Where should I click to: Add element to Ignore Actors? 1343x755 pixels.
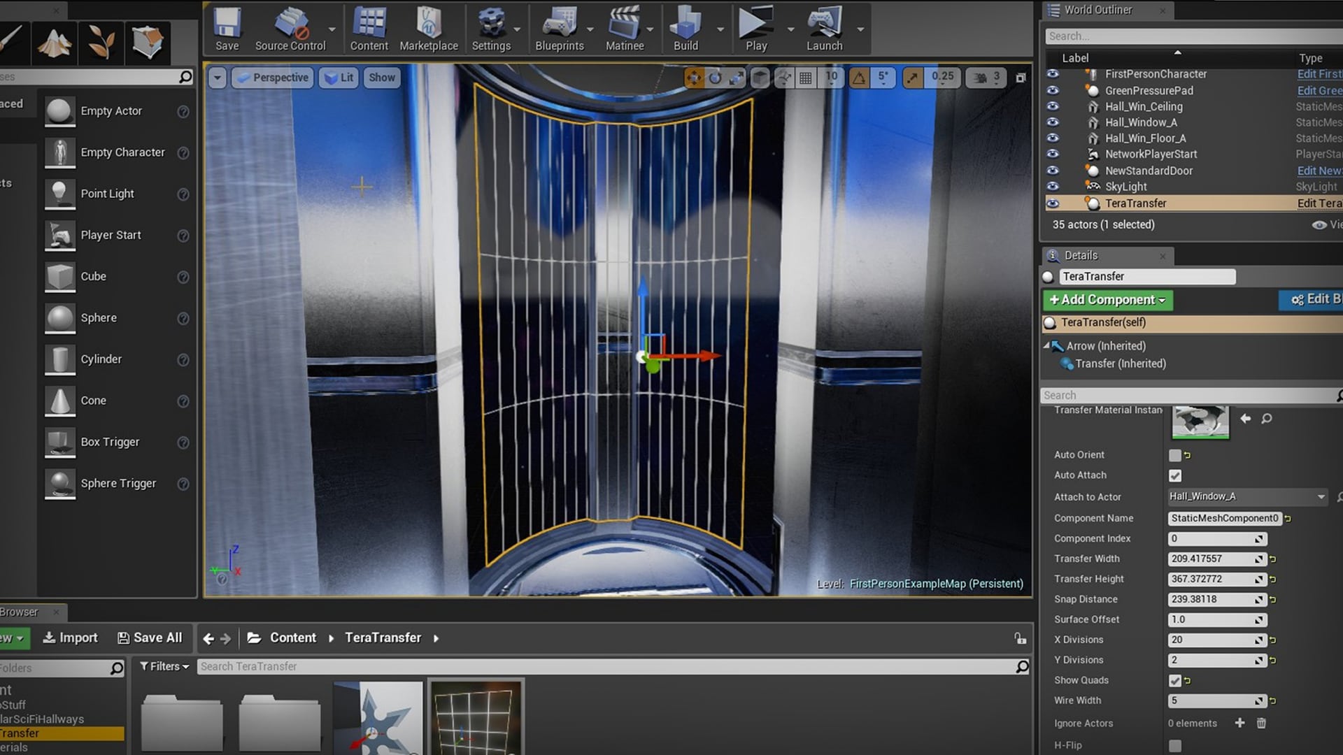(1239, 723)
